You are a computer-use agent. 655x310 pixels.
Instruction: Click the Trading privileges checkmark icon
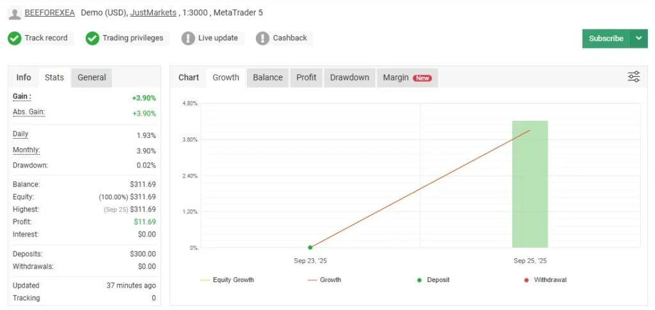pos(93,38)
